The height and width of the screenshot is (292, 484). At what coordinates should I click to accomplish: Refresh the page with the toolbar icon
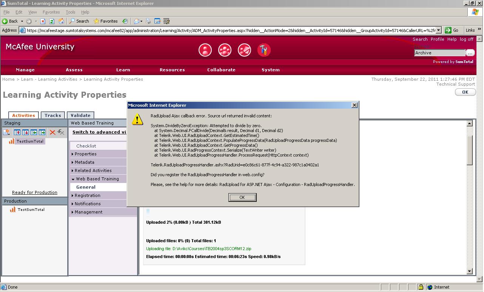pyautogui.click(x=52, y=21)
